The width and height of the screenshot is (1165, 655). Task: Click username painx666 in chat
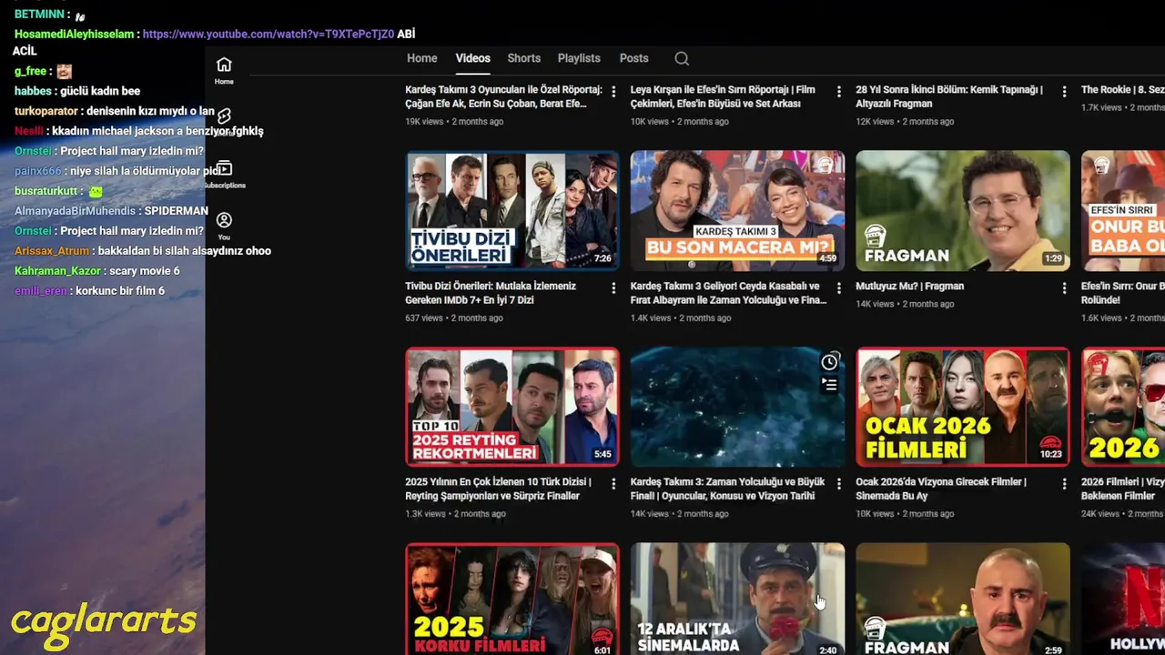point(38,171)
